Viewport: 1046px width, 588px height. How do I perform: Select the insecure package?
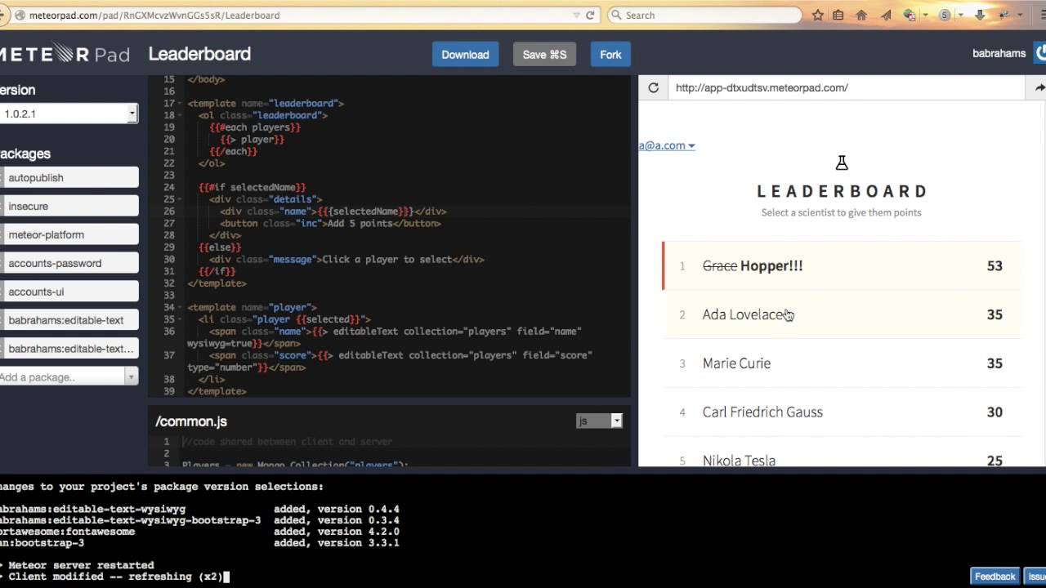(69, 206)
